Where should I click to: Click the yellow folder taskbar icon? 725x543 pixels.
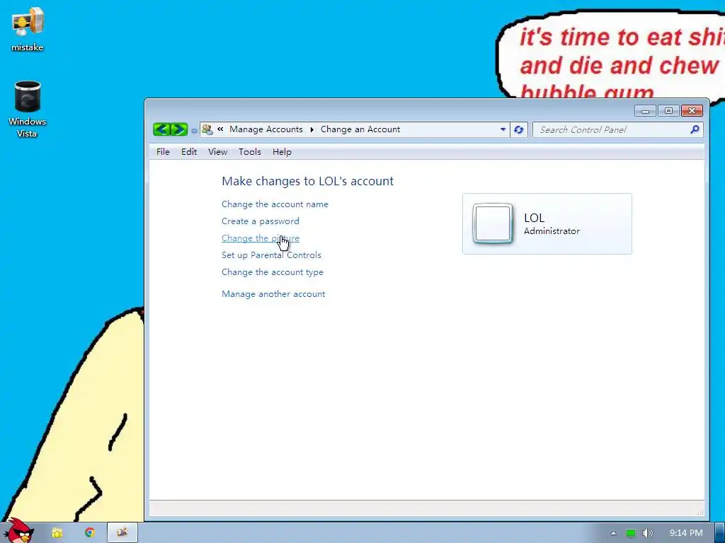57,533
